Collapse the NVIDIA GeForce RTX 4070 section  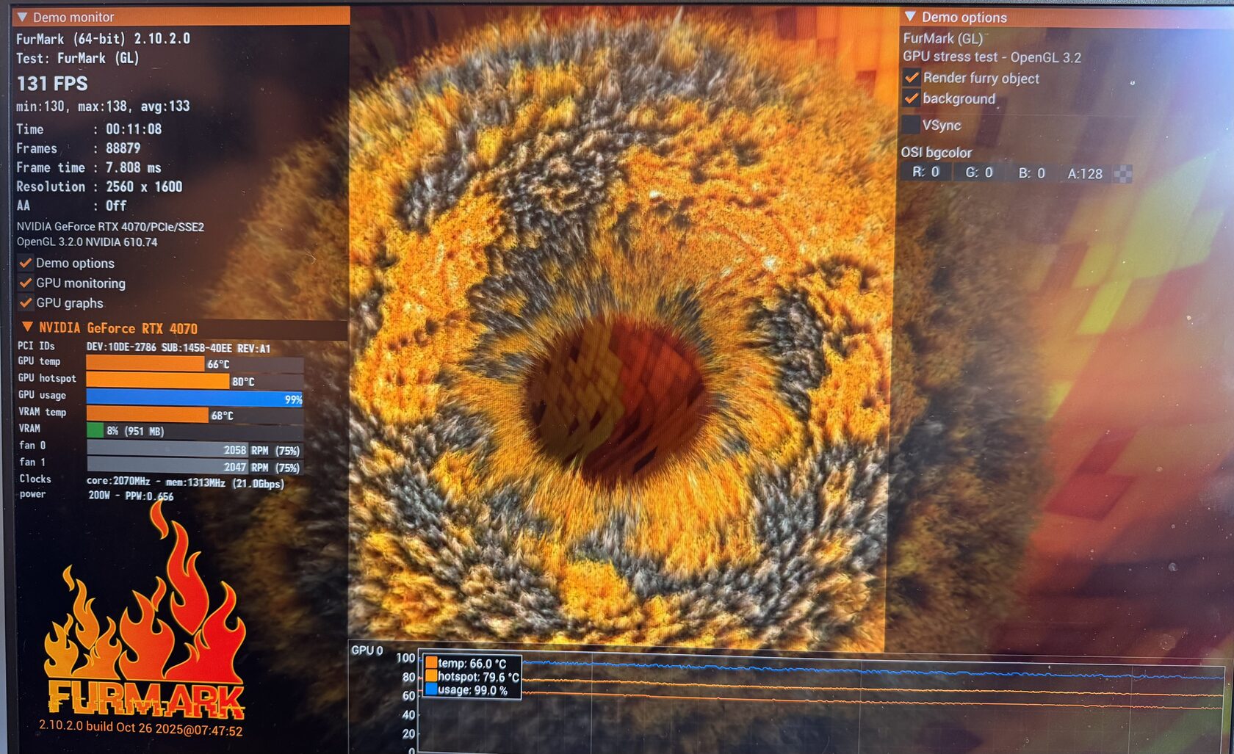click(x=28, y=327)
